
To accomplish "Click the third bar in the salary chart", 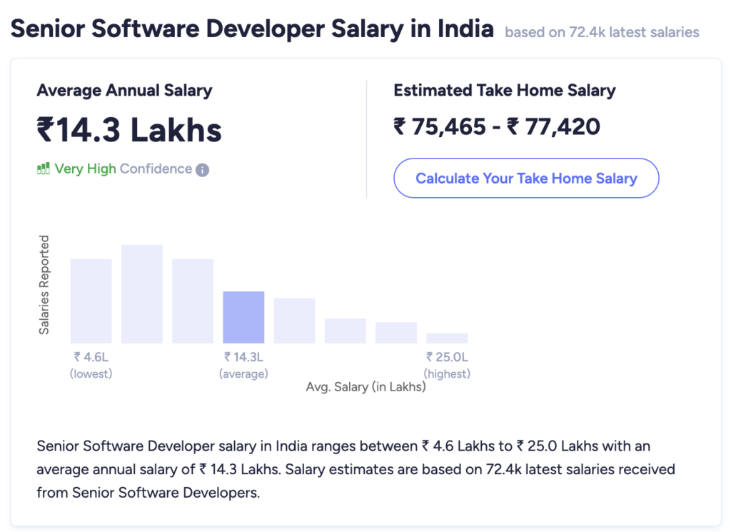I will click(193, 301).
